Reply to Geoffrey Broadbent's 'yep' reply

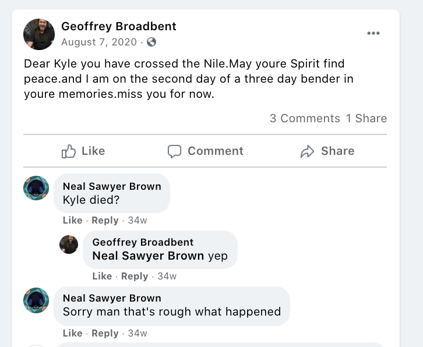pyautogui.click(x=135, y=276)
